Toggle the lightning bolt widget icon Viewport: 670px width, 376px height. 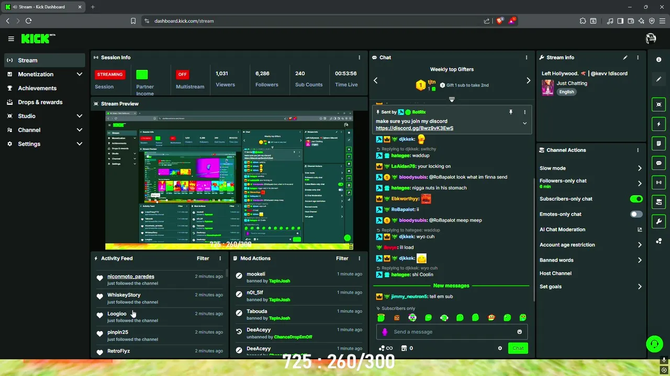coord(658,124)
